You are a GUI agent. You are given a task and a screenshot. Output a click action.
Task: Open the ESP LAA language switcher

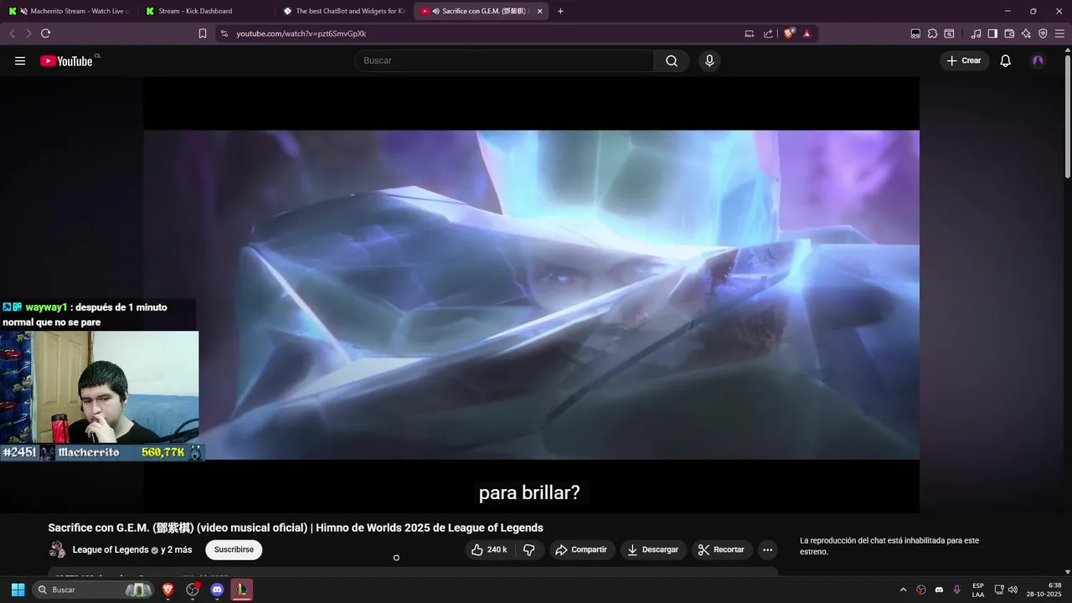point(978,590)
